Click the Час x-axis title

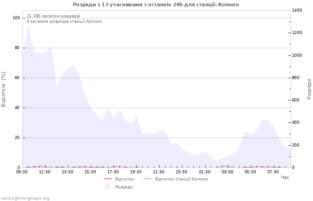[285, 178]
